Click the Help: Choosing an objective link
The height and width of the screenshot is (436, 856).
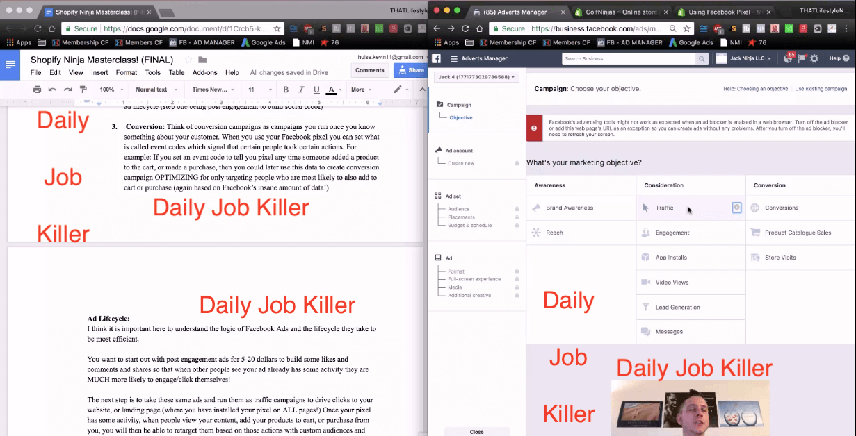coord(756,89)
